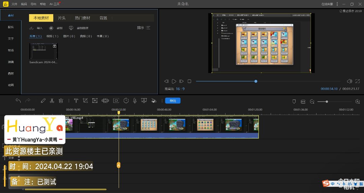The image size is (364, 193).
Task: Open the 16:9 aspect ratio selector
Action: pyautogui.click(x=180, y=89)
